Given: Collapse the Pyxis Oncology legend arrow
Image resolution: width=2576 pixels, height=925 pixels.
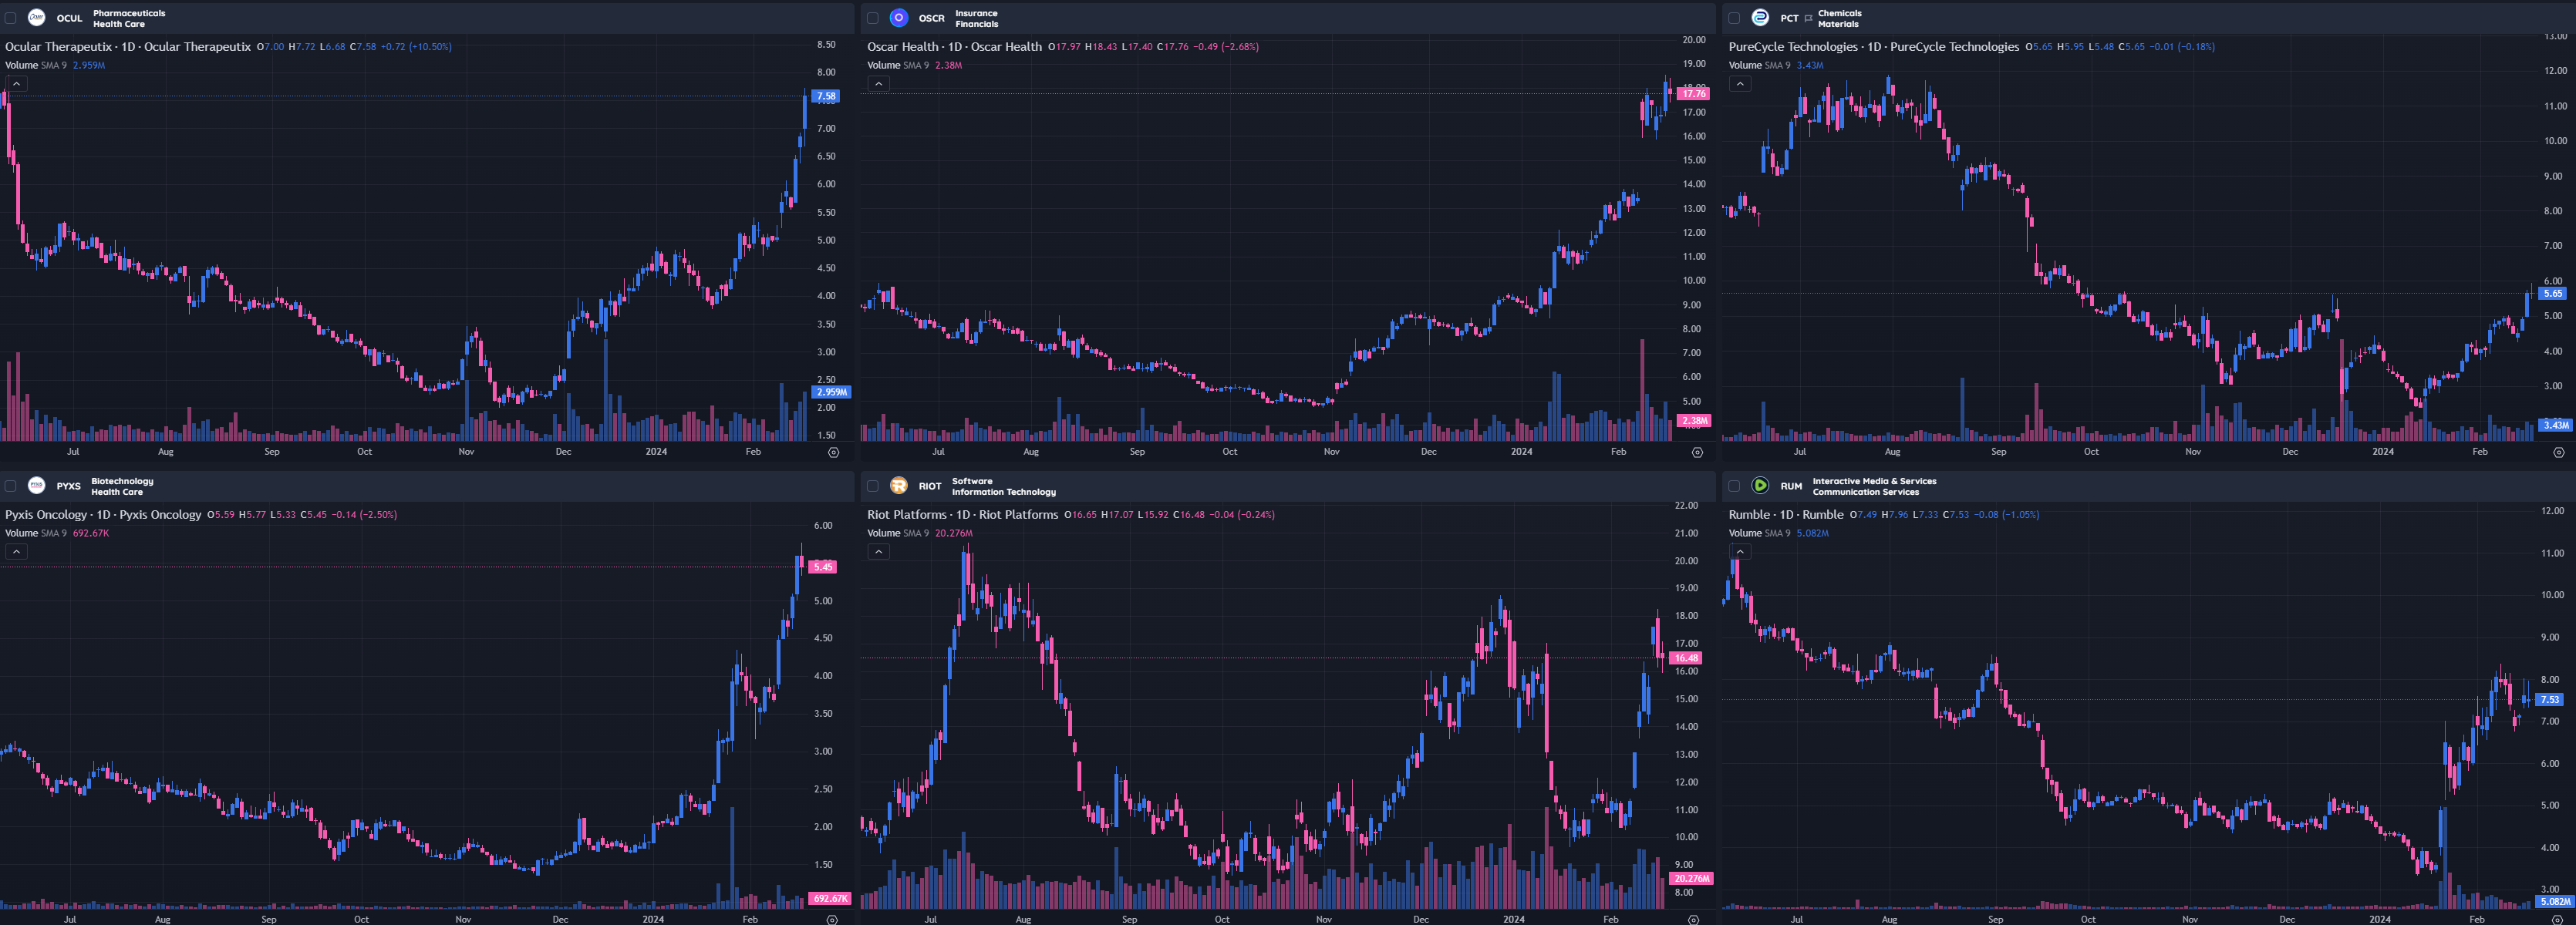Looking at the screenshot, I should 17,551.
